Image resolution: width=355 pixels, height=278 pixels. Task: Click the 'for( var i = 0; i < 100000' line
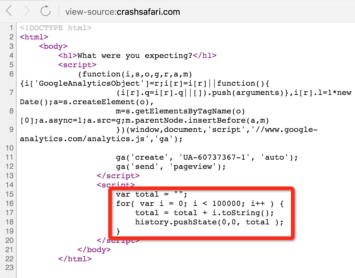click(x=200, y=203)
